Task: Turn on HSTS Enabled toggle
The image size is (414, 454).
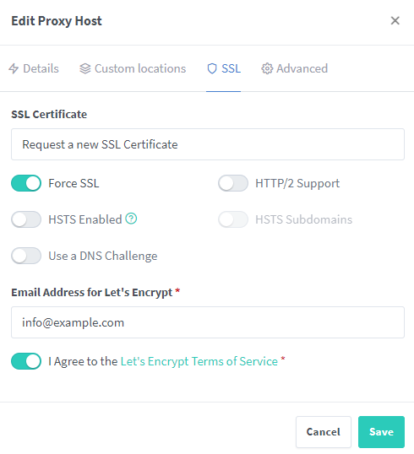Action: 26,219
